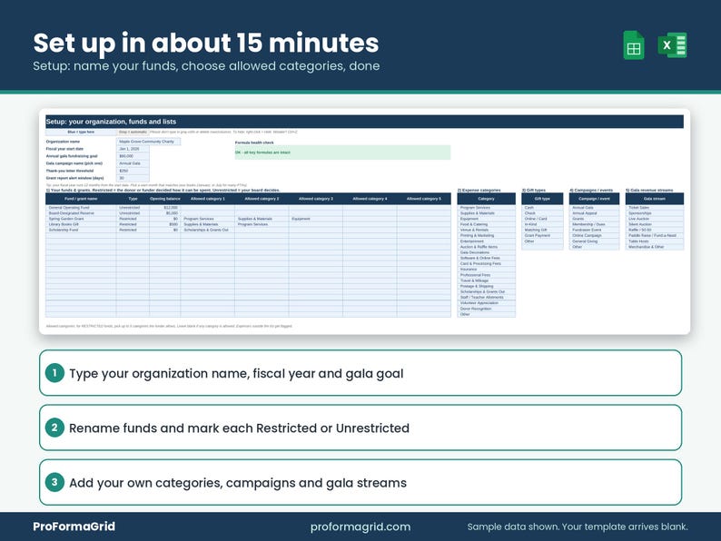The width and height of the screenshot is (721, 541).
Task: Click the 'Gala stream' list header
Action: (655, 199)
